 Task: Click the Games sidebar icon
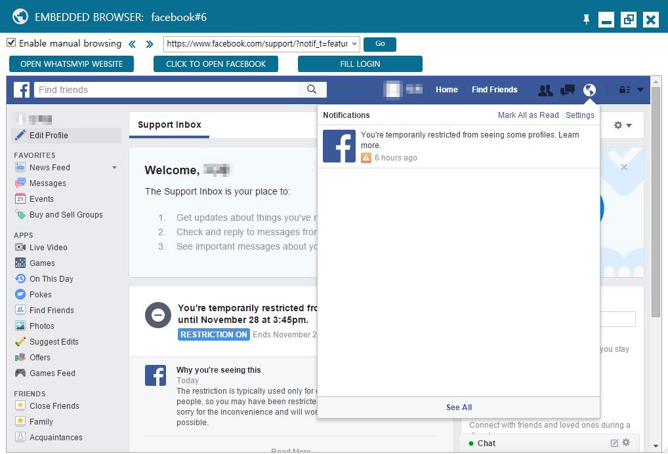click(20, 263)
